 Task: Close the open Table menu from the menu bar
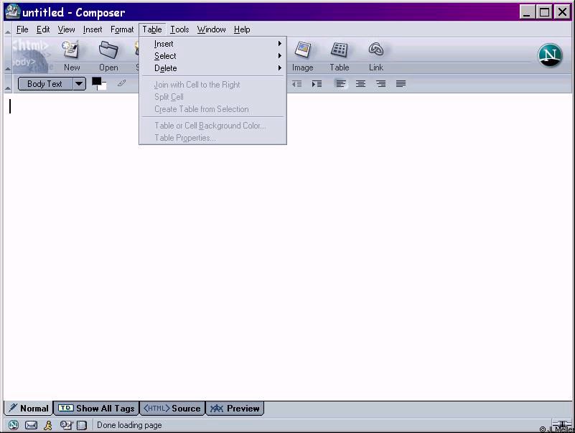[x=152, y=29]
